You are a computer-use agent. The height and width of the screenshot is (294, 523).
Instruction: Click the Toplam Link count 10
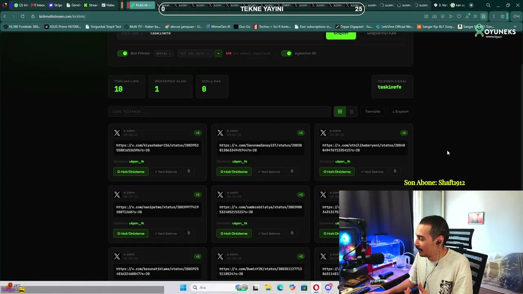click(118, 89)
